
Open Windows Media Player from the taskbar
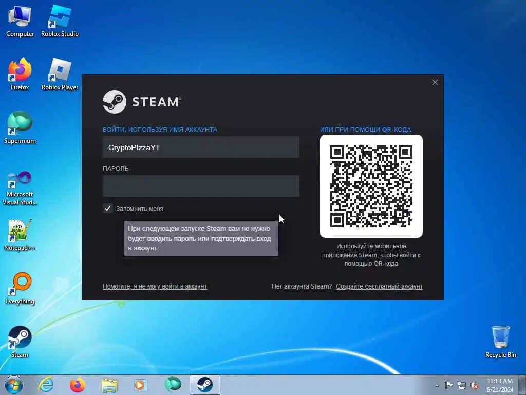(141, 385)
